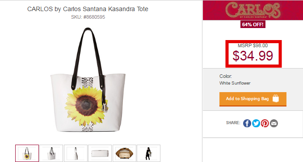Show side profile thumbnail of tote
303x162 pixels.
click(76, 153)
